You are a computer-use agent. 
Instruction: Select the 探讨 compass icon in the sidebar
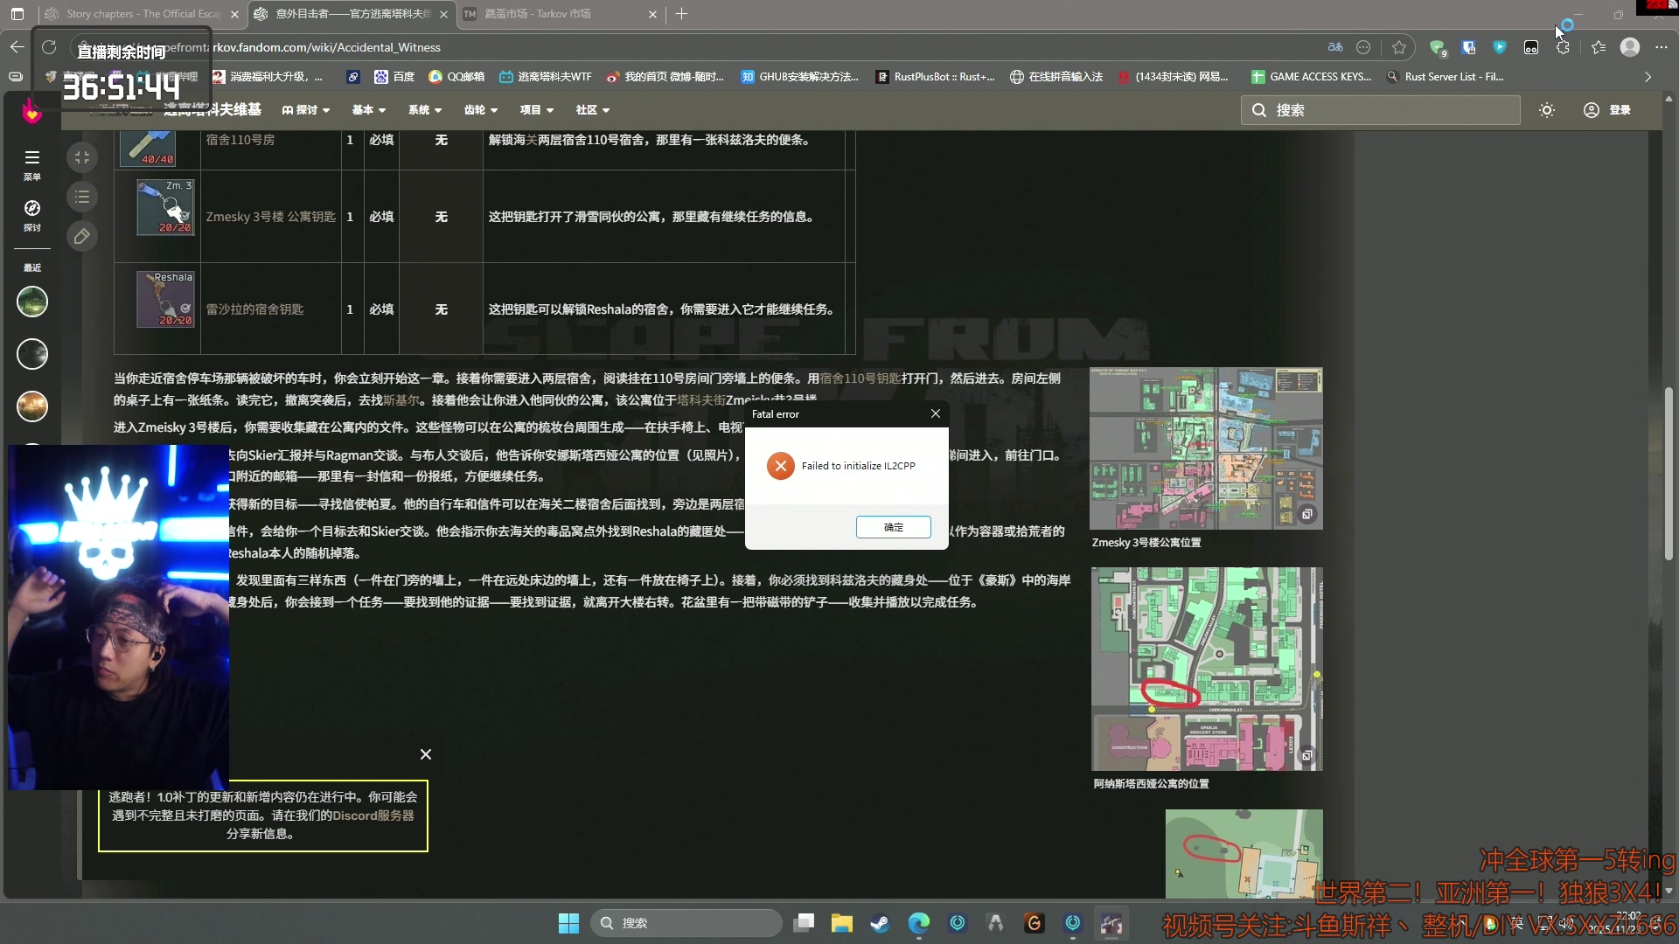tap(31, 214)
